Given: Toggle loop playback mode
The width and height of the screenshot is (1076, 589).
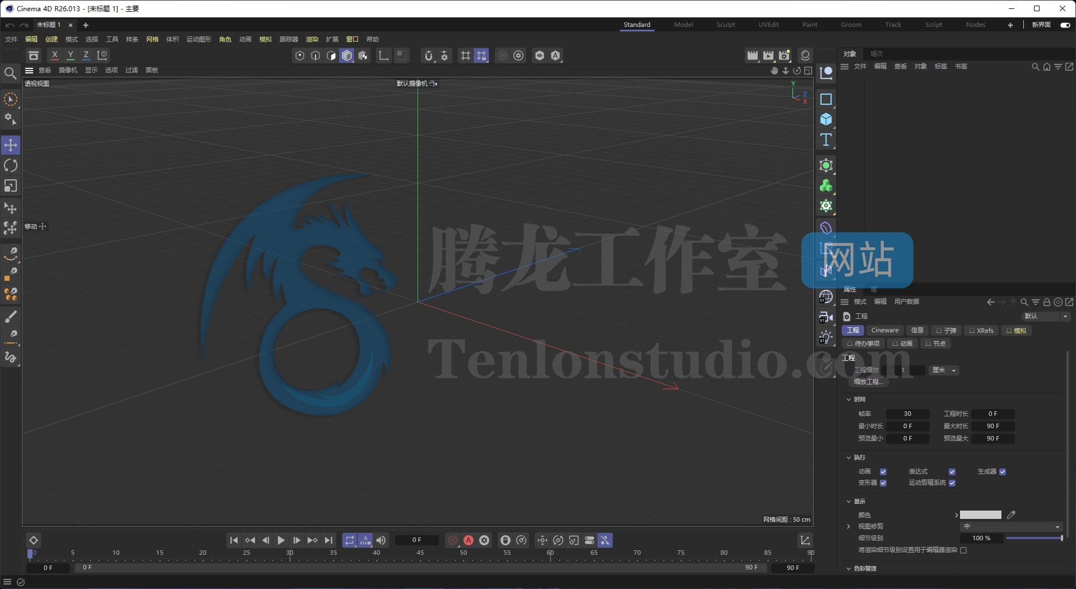Looking at the screenshot, I should coord(350,540).
